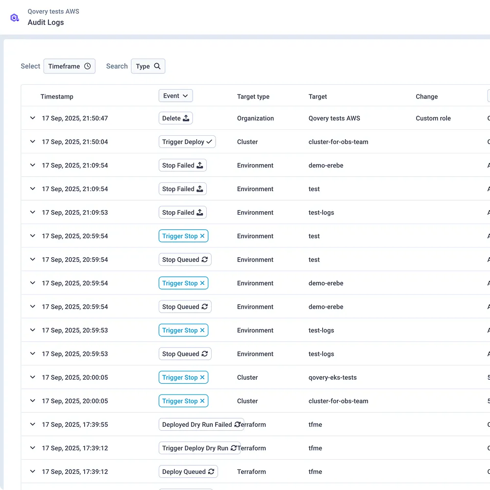490x490 pixels.
Task: Open the Event column filter dropdown
Action: coord(175,96)
